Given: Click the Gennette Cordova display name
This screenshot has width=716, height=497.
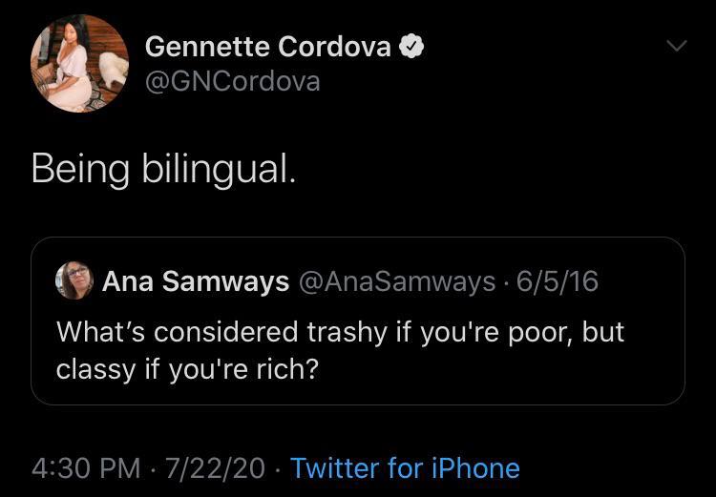Looking at the screenshot, I should point(267,47).
